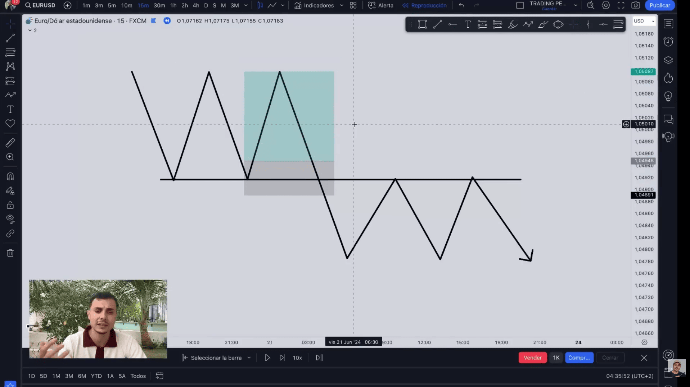Toggle magnet mode on

(x=10, y=176)
